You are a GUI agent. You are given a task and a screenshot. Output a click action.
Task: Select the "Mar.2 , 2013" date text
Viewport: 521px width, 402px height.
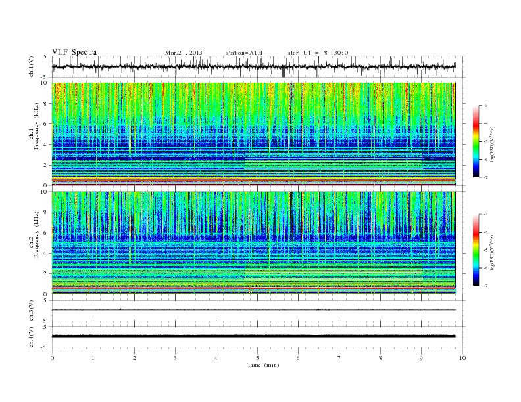pyautogui.click(x=184, y=53)
